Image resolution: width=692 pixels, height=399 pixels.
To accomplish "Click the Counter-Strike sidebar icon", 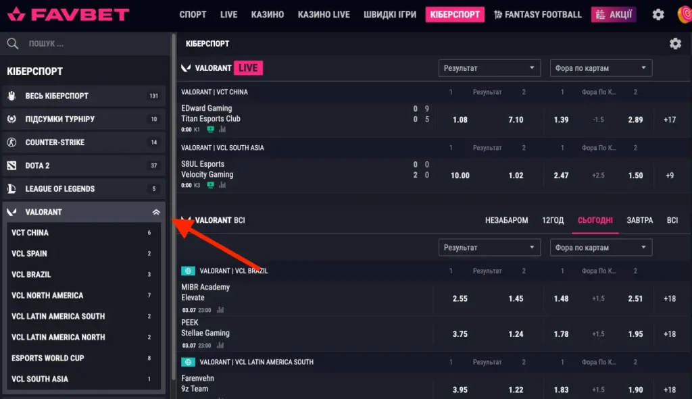I will pyautogui.click(x=12, y=142).
